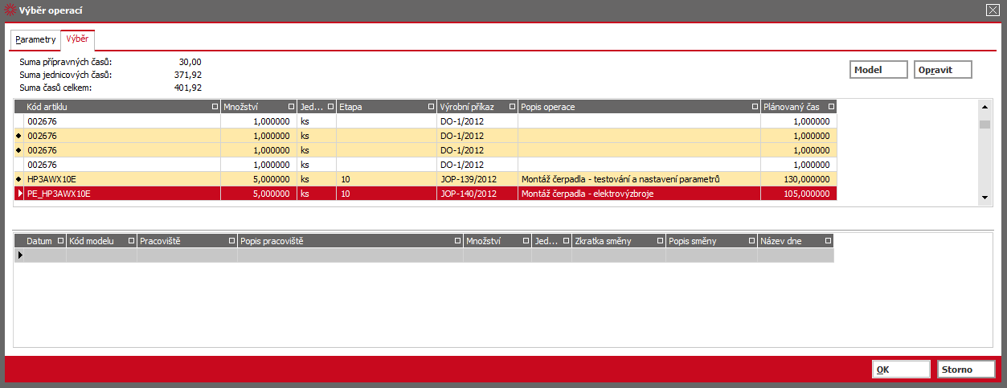Click filter square in Pracoviště column header

(231, 241)
